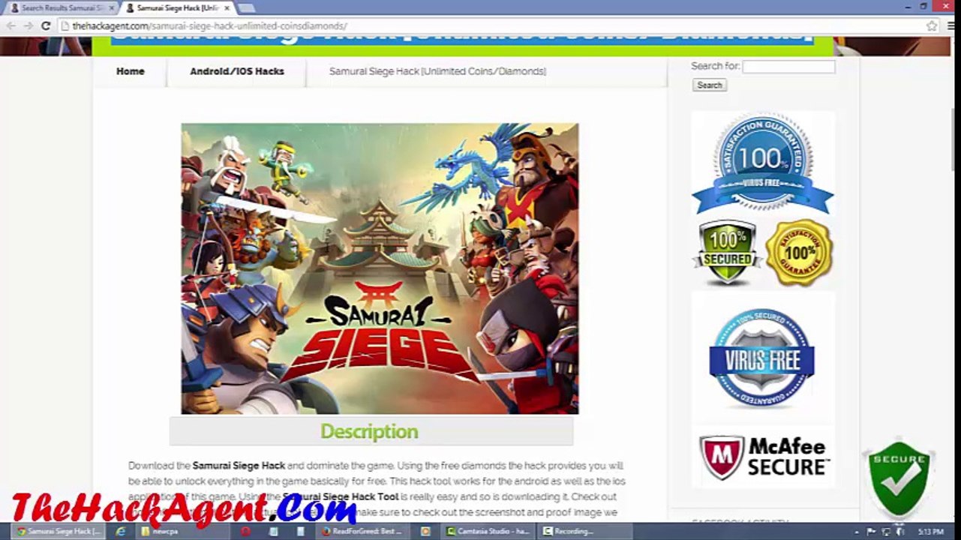961x540 pixels.
Task: Click the Search button in sidebar
Action: [x=709, y=85]
